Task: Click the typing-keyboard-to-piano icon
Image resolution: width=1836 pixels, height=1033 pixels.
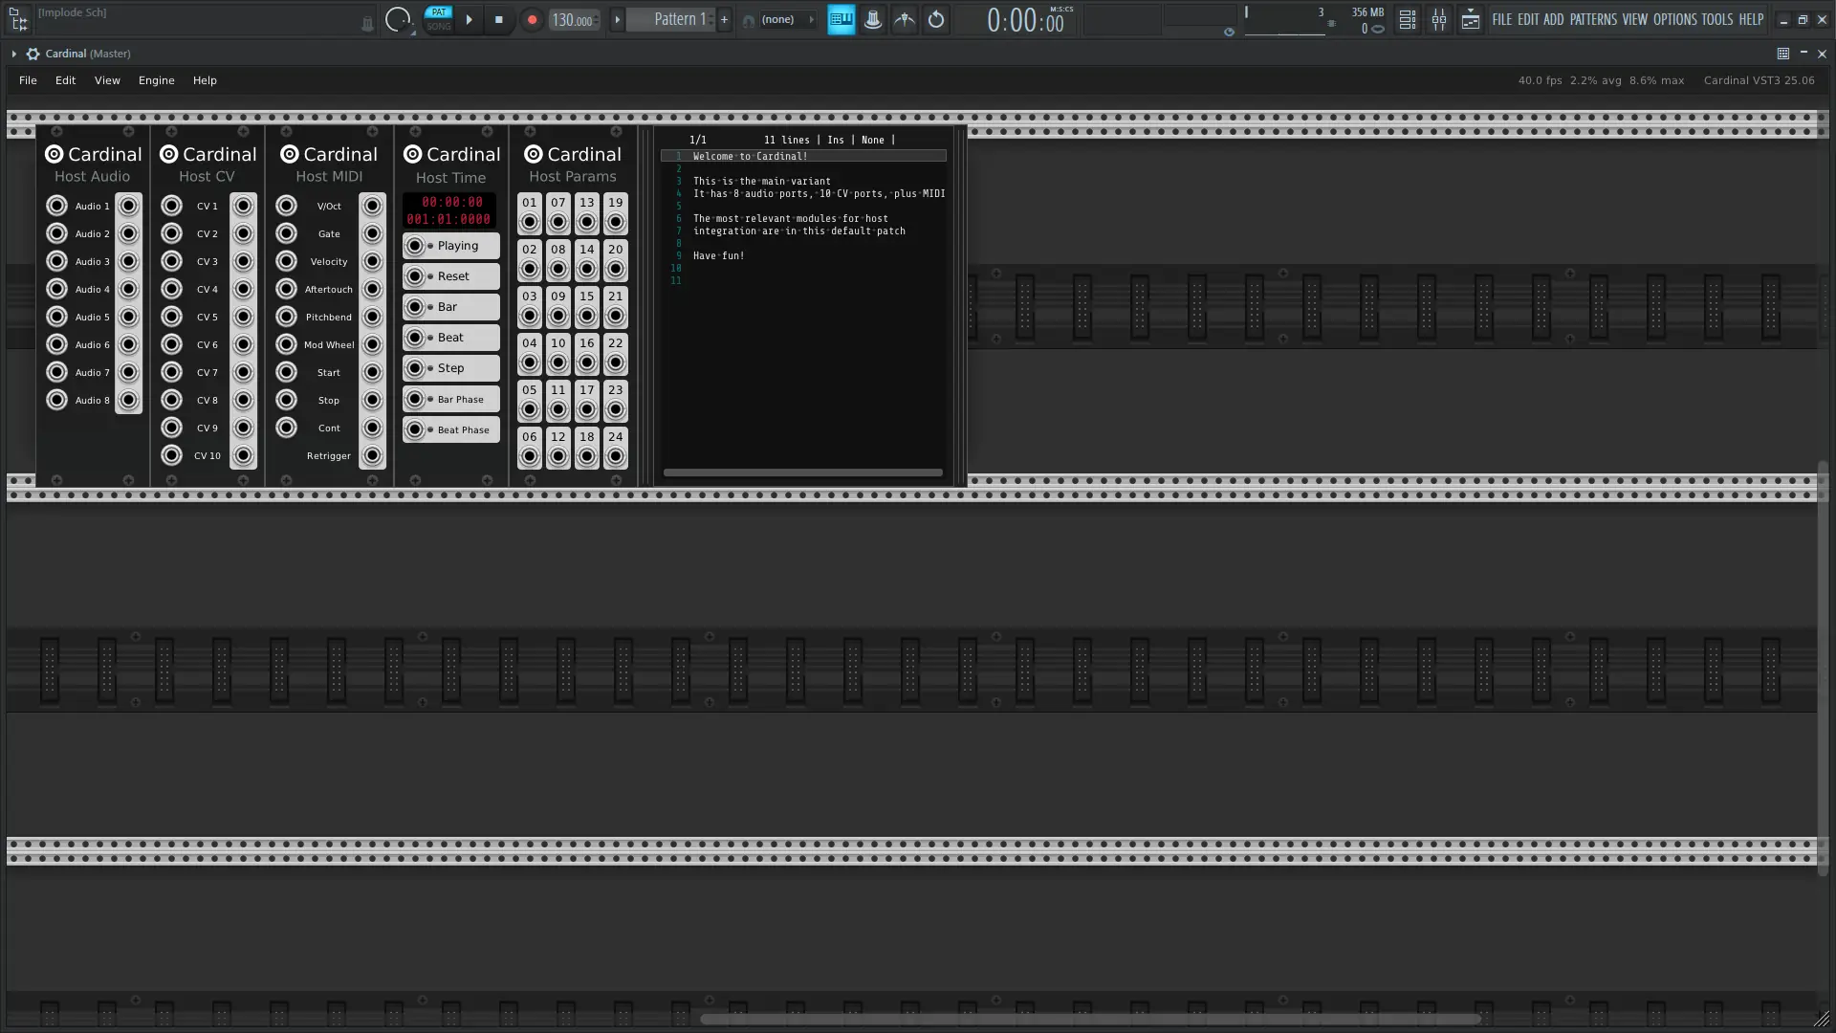Action: pyautogui.click(x=841, y=19)
